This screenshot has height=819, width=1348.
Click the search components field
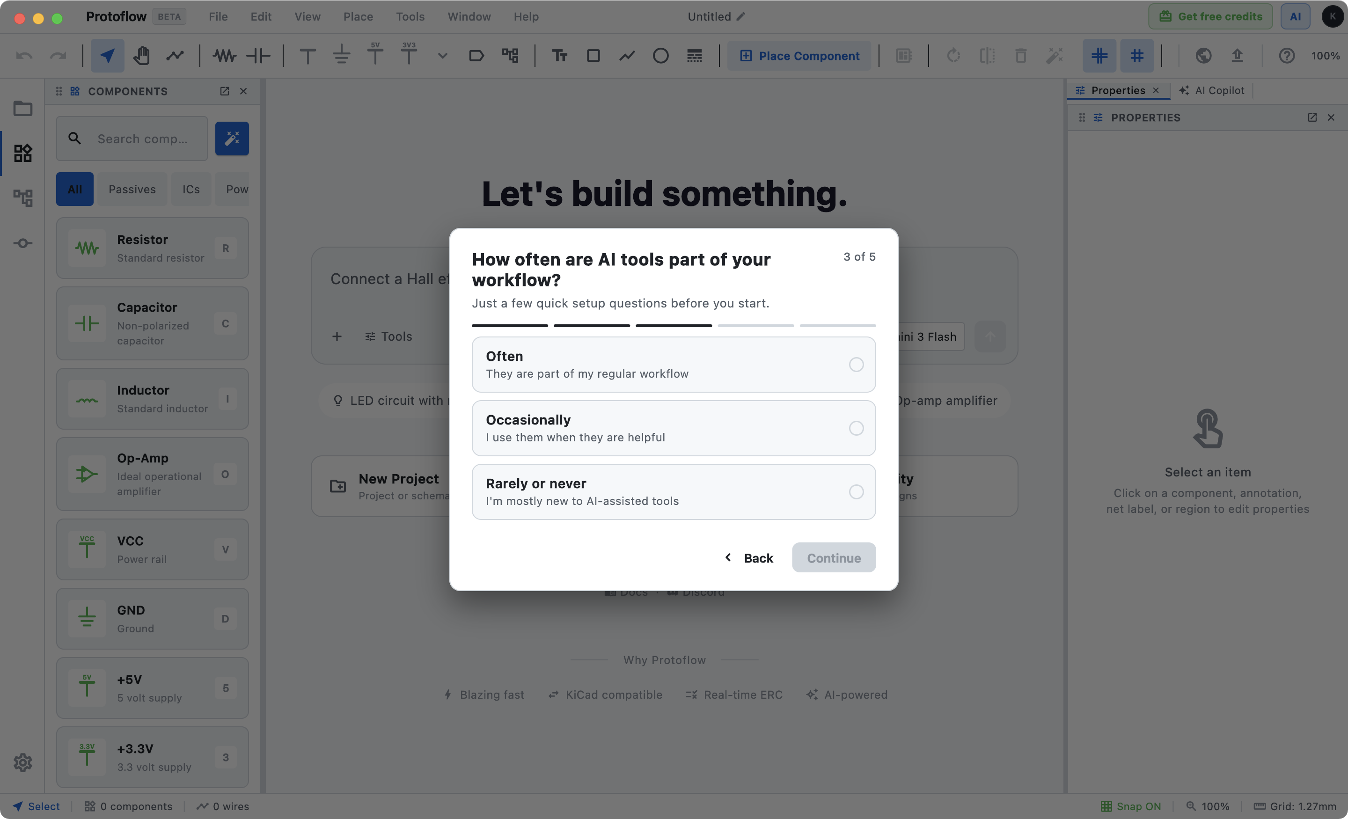(132, 139)
